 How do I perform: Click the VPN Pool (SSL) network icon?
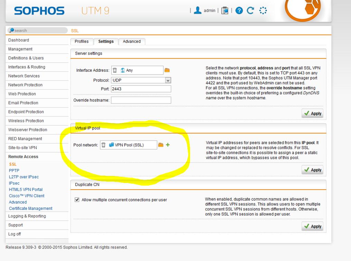pyautogui.click(x=111, y=145)
